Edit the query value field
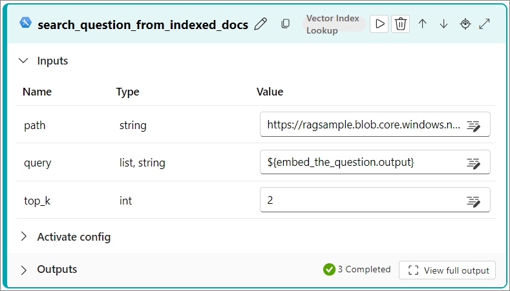The width and height of the screenshot is (510, 291). (x=362, y=163)
